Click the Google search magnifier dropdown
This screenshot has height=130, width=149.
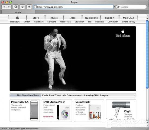tap(118, 7)
